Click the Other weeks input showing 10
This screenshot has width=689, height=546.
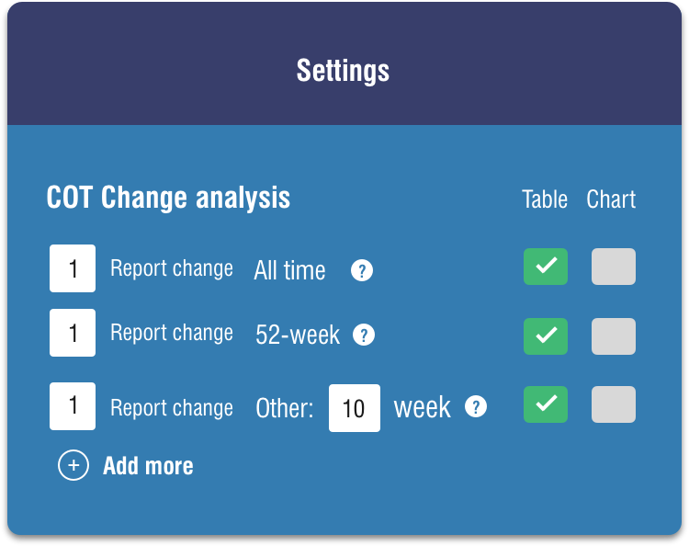point(355,408)
